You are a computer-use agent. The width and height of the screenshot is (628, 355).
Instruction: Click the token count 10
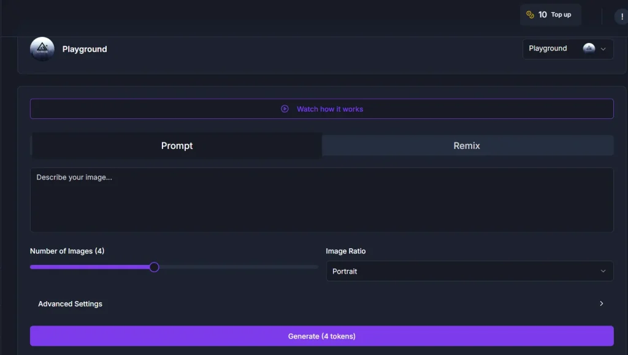click(542, 15)
